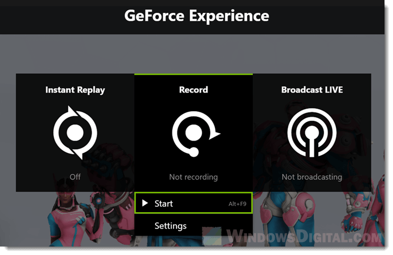Click the play triangle next to Start

pos(145,203)
